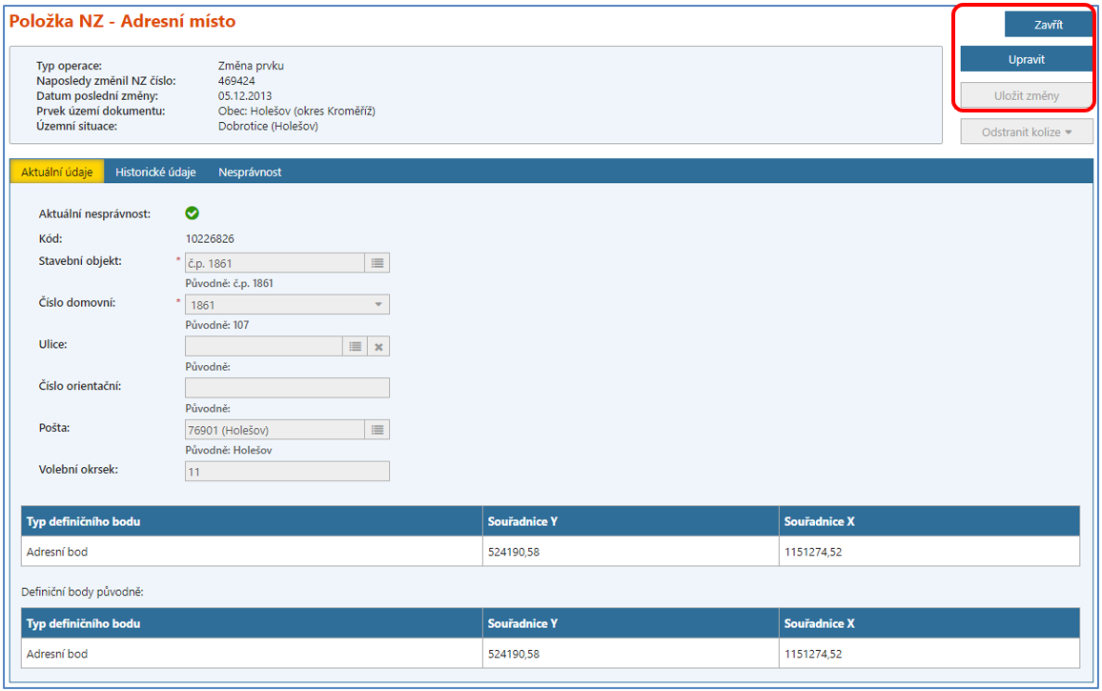The image size is (1102, 691).
Task: Expand the Odstranit kolize dropdown
Action: click(x=1026, y=132)
